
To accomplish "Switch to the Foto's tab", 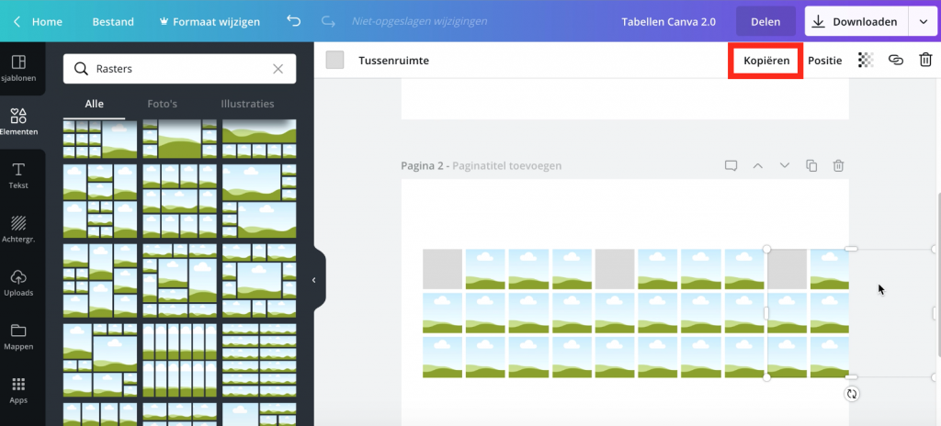I will tap(163, 104).
